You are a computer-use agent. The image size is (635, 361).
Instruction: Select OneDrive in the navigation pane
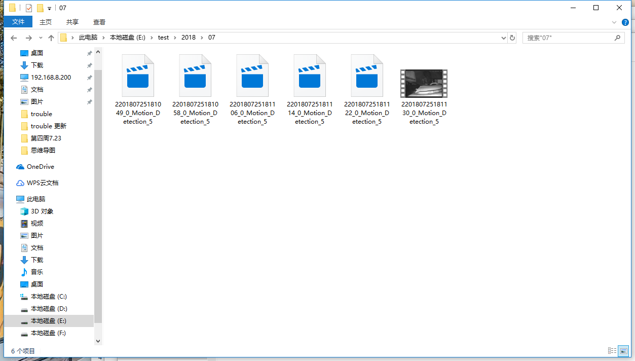pos(41,166)
